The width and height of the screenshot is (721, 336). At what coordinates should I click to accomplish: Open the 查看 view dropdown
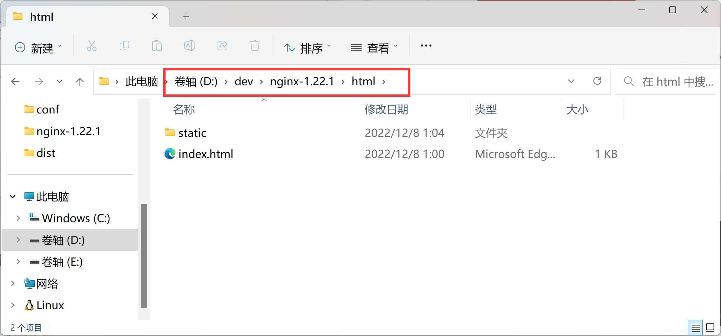pyautogui.click(x=374, y=47)
